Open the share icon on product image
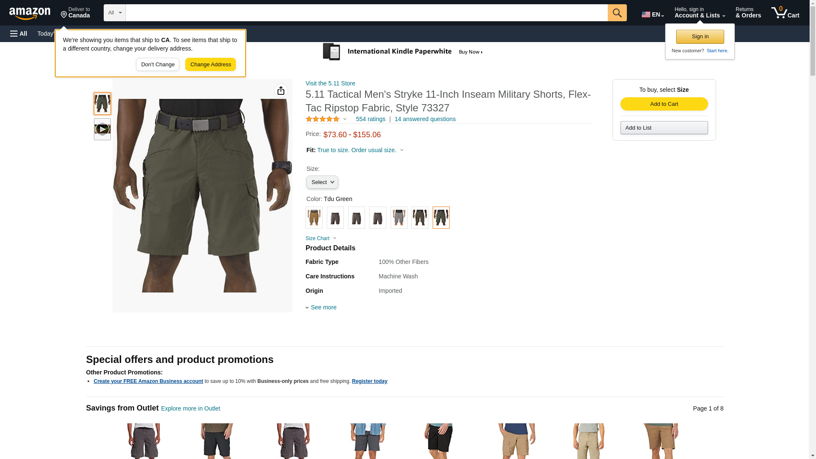 (x=281, y=91)
